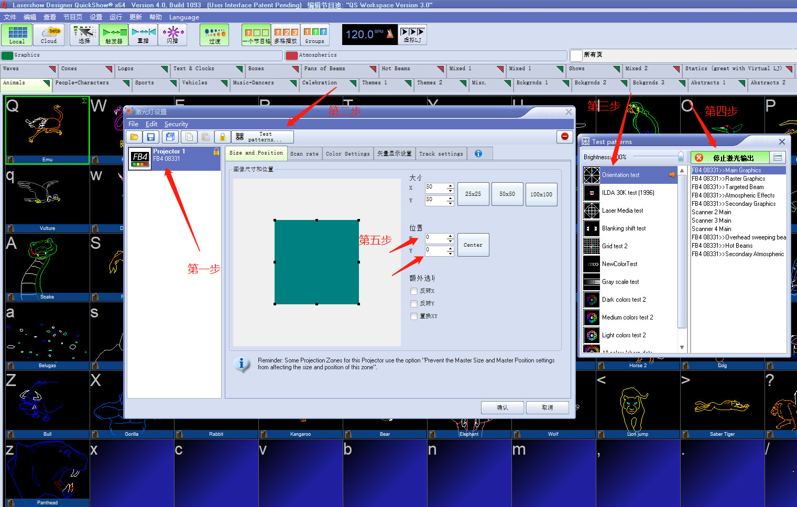This screenshot has width=797, height=507.
Task: Paste icon in laser settings toolbar
Action: [x=205, y=137]
